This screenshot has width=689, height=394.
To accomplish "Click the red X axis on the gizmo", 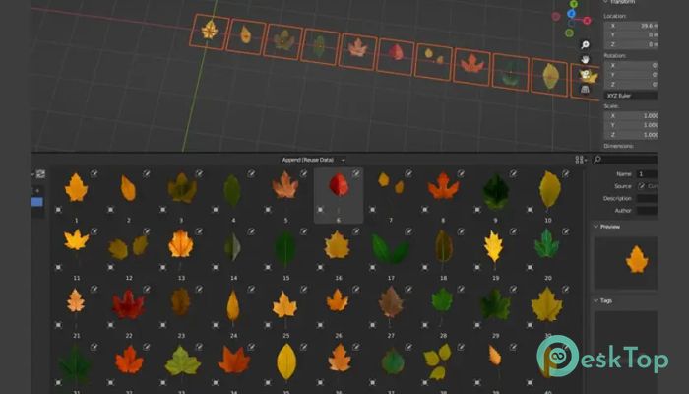I will pyautogui.click(x=587, y=21).
